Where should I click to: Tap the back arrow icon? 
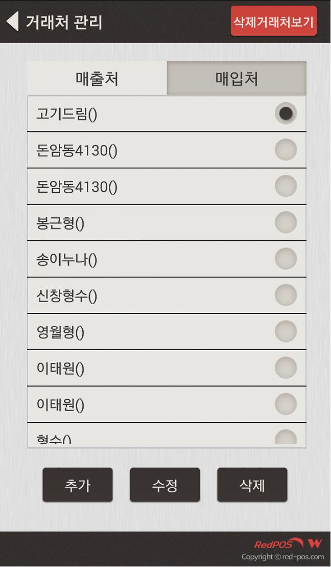12,21
